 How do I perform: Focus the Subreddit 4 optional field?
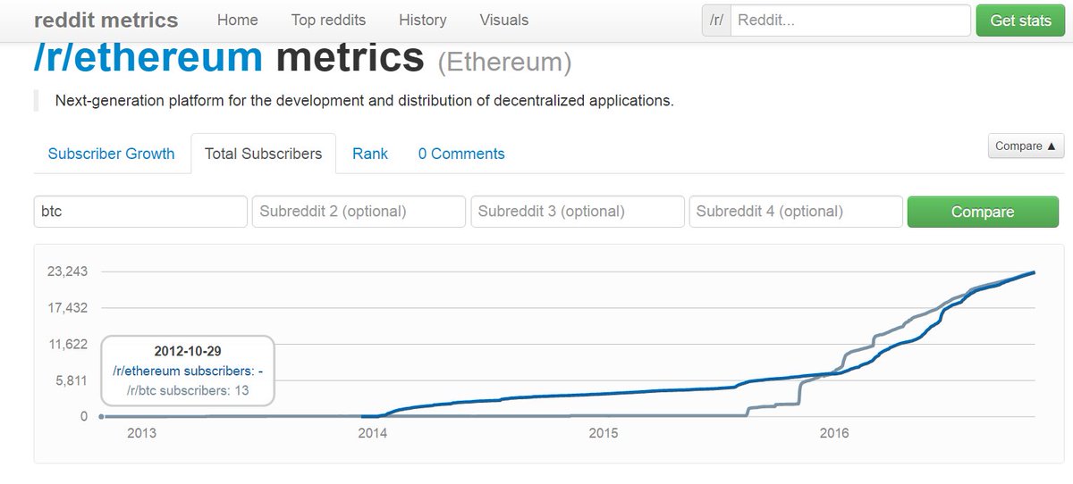point(795,212)
